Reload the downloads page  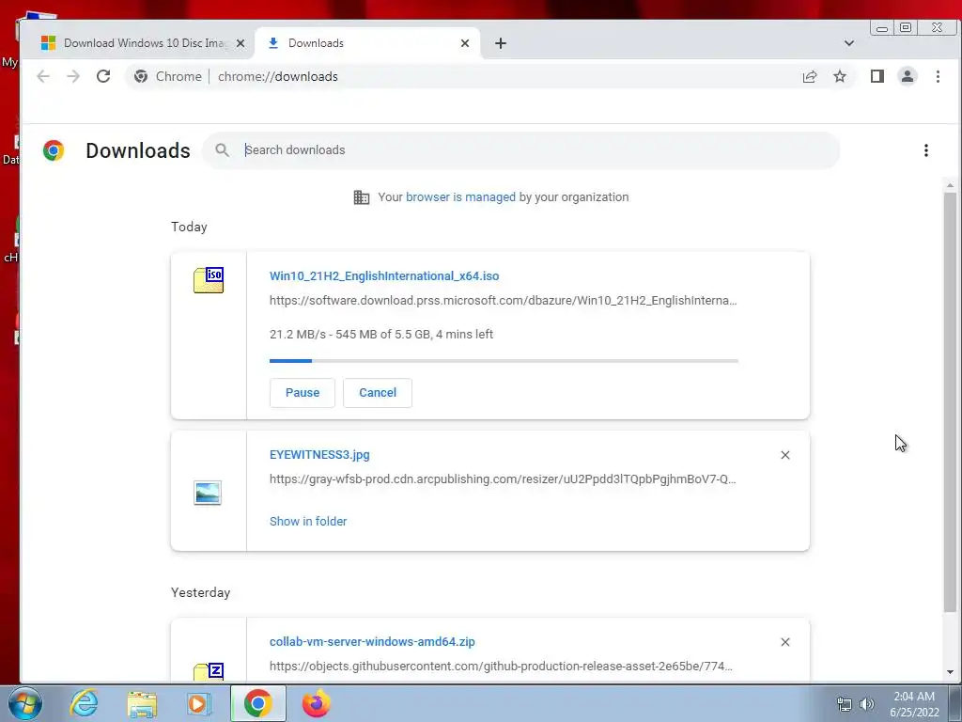[103, 76]
